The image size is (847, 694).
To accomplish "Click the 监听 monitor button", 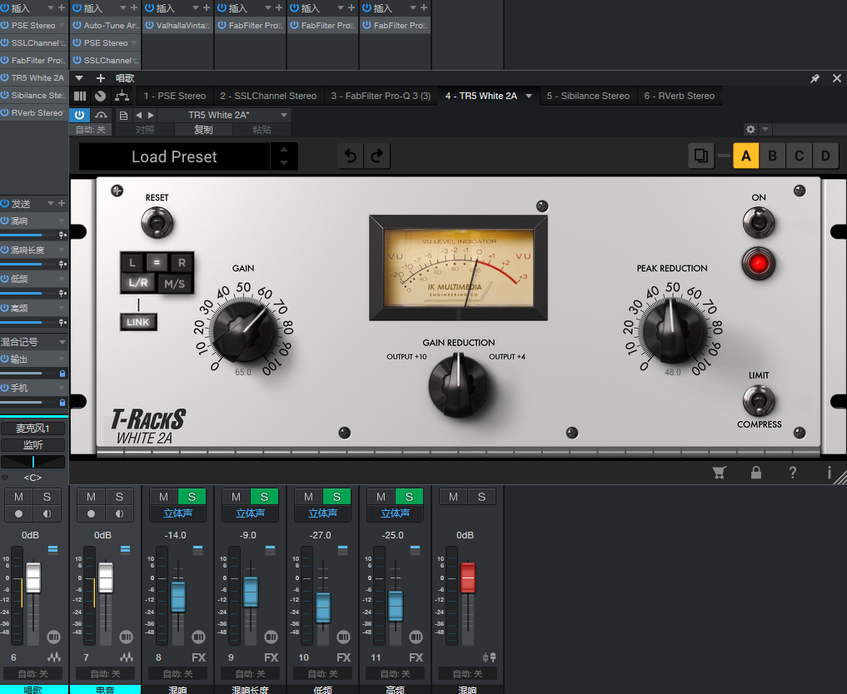I will 33,445.
